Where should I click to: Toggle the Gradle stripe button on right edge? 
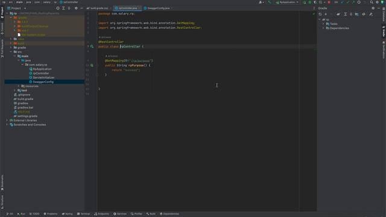point(384,31)
